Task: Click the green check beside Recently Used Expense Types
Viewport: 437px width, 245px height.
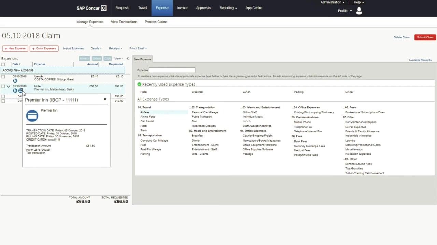Action: click(x=139, y=84)
